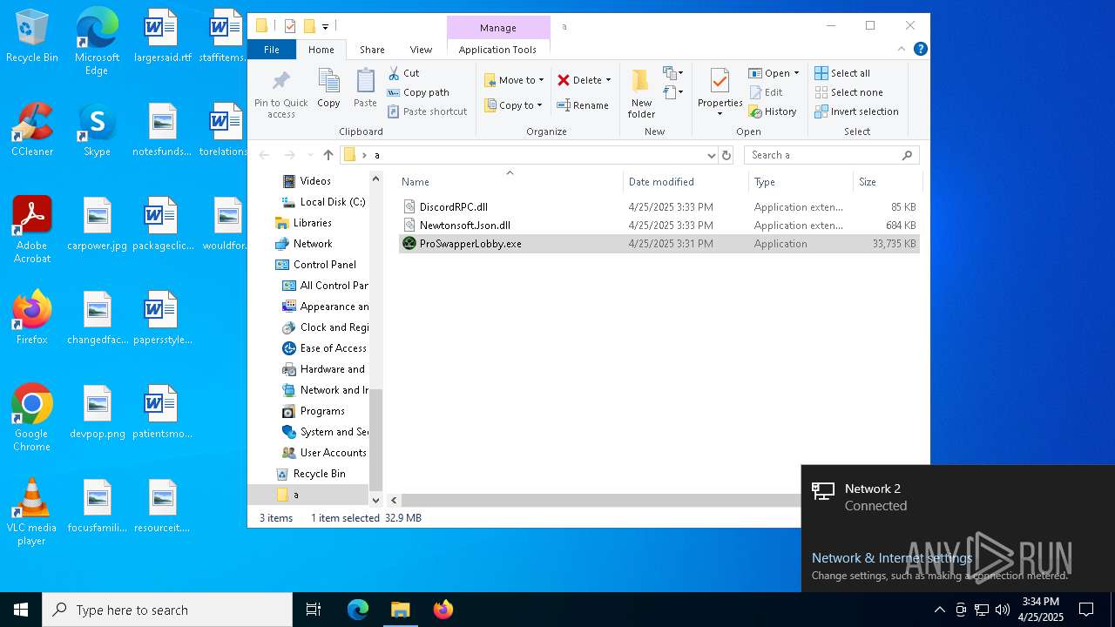Rename the selected file
1115x627 pixels.
click(x=583, y=105)
